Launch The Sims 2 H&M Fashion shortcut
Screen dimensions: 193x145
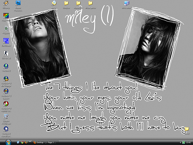pyautogui.click(x=6, y=106)
